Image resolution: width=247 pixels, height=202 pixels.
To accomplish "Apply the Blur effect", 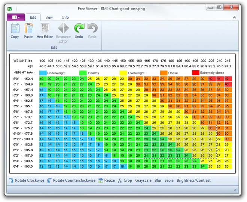I will (158, 180).
